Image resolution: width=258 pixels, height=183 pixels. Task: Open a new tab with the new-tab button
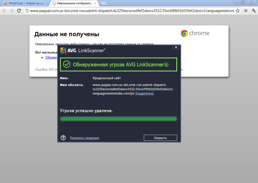click(x=104, y=3)
